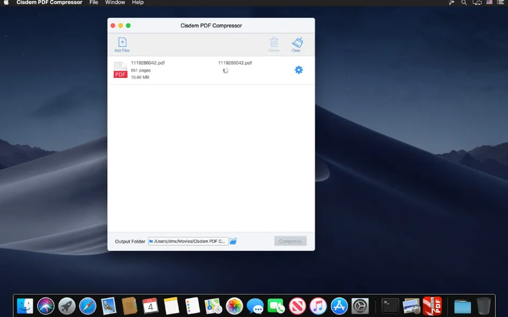Click the Delete trash icon in toolbar
508x317 pixels.
(274, 45)
